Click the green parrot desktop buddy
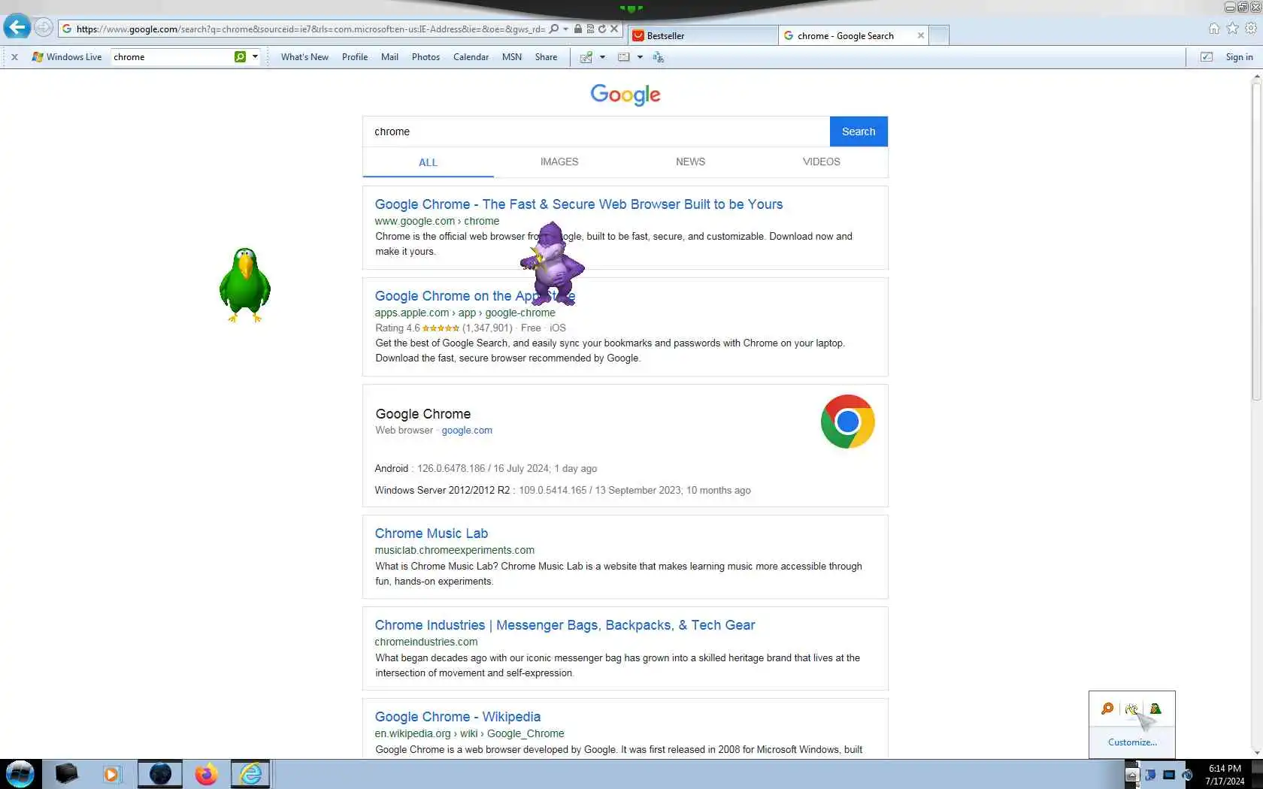Viewport: 1263px width, 789px height. pos(245,285)
